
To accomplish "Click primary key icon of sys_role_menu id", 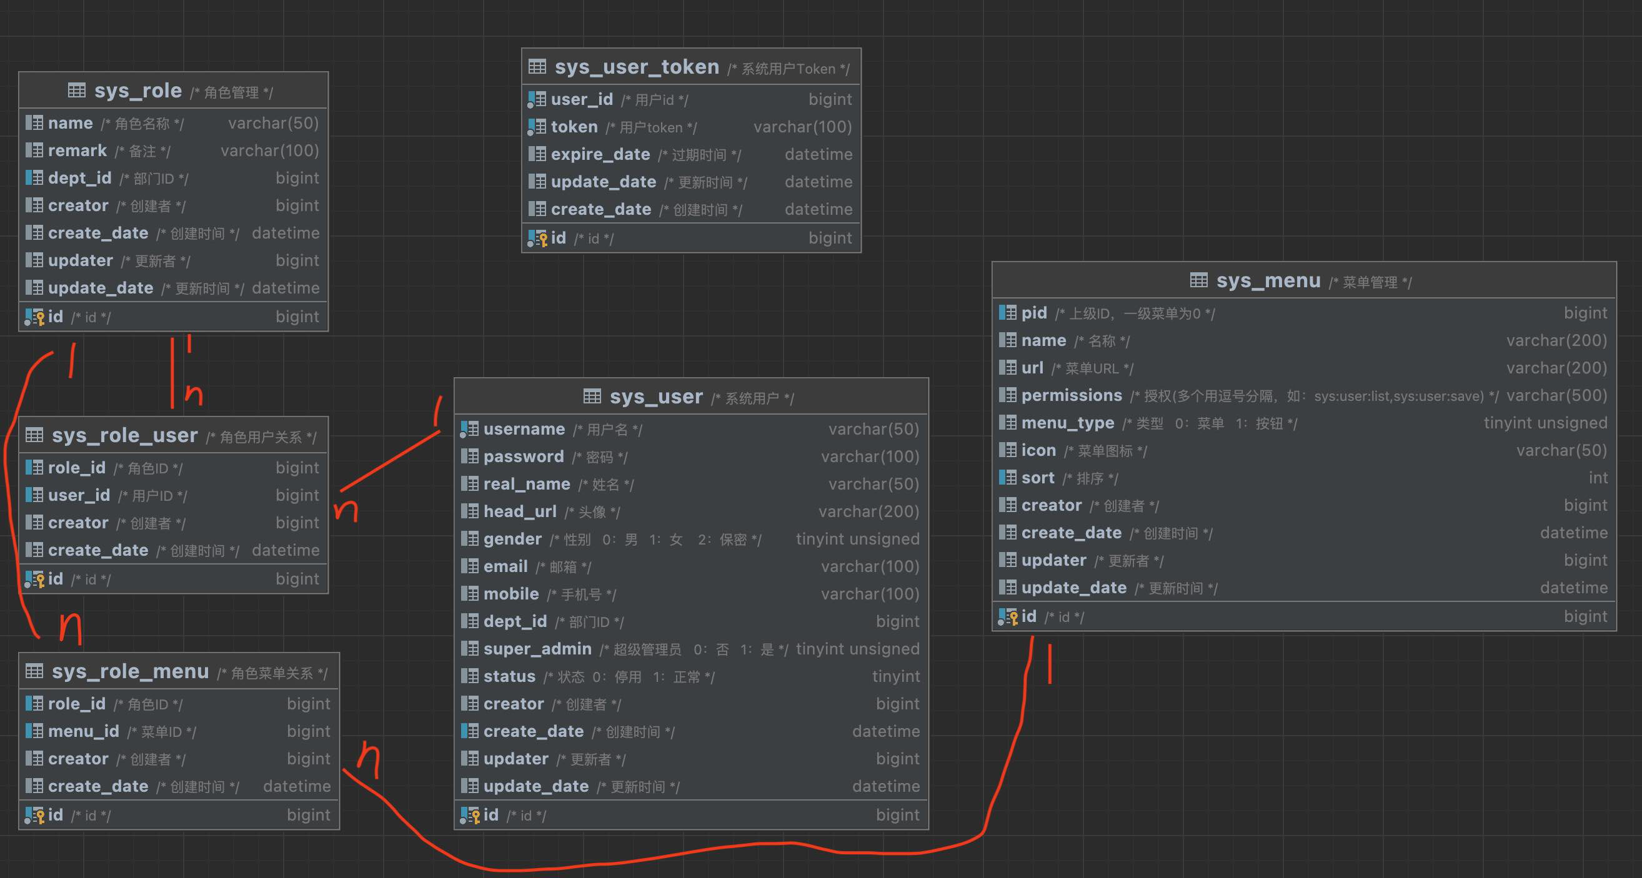I will [x=34, y=815].
